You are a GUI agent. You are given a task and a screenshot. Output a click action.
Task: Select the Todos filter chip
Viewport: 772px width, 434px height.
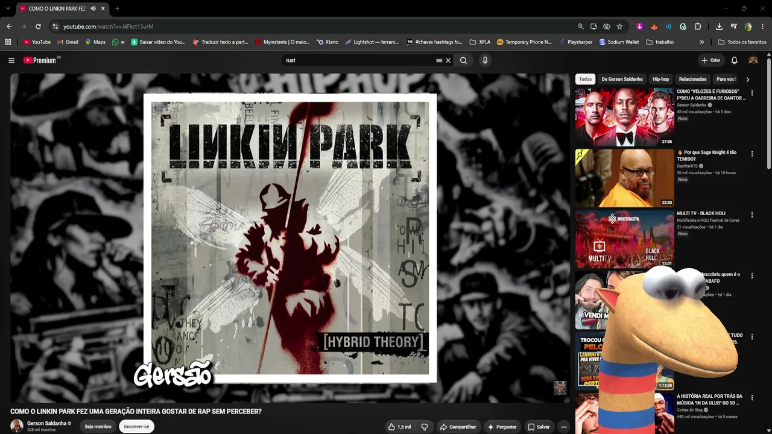click(x=586, y=79)
